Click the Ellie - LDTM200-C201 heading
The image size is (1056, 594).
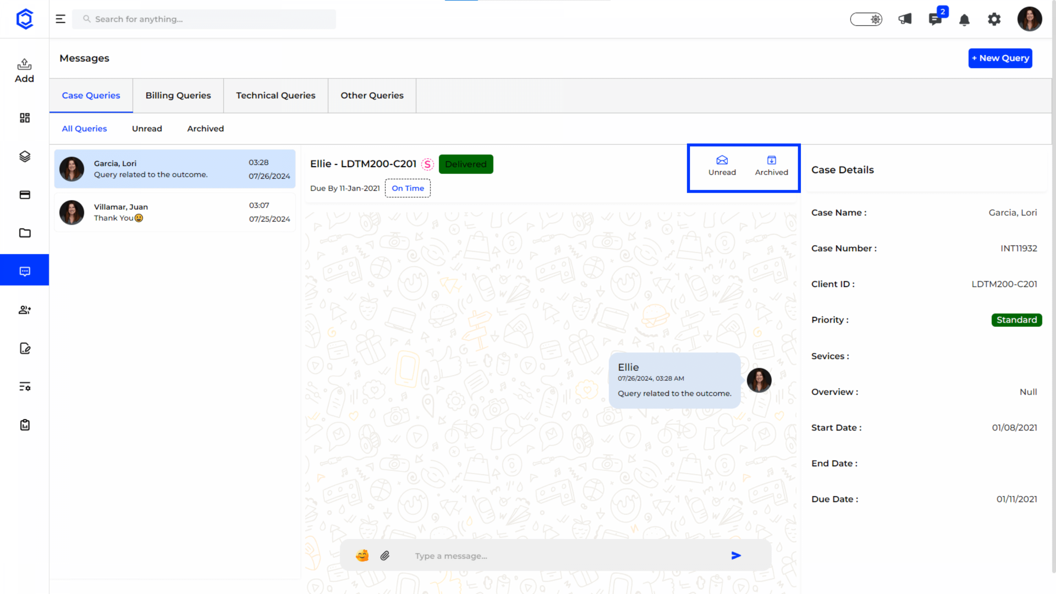point(363,164)
